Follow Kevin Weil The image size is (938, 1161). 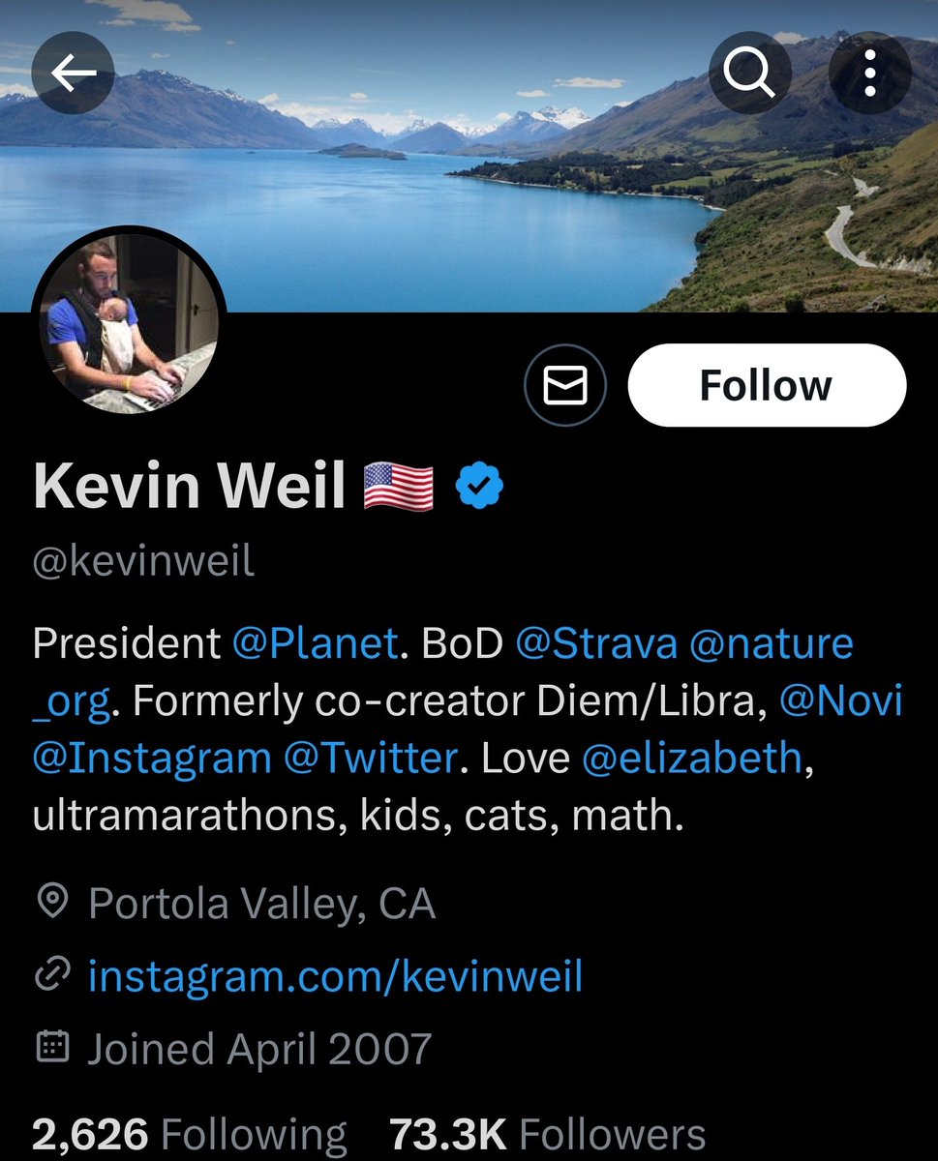767,386
